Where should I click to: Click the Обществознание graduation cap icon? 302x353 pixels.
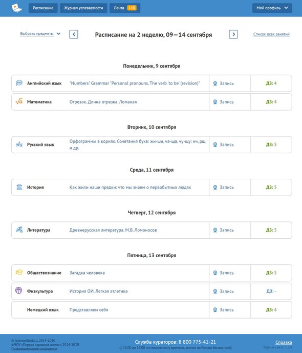19,273
